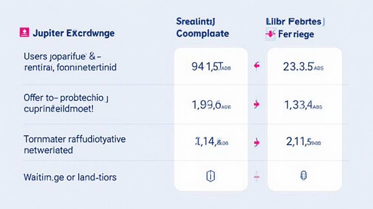Click the pink icon beside the Ferriege header
Screen dimensions: 373x209
coord(270,34)
